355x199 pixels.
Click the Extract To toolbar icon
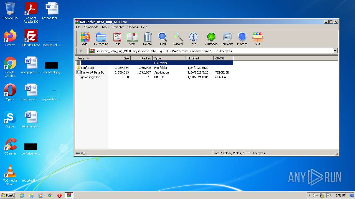(101, 39)
